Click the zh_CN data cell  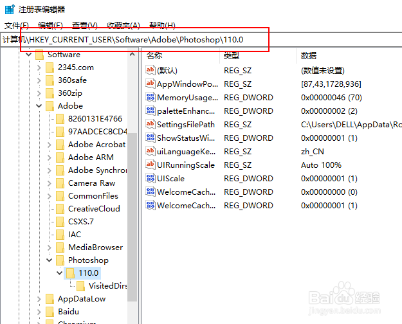pyautogui.click(x=312, y=152)
